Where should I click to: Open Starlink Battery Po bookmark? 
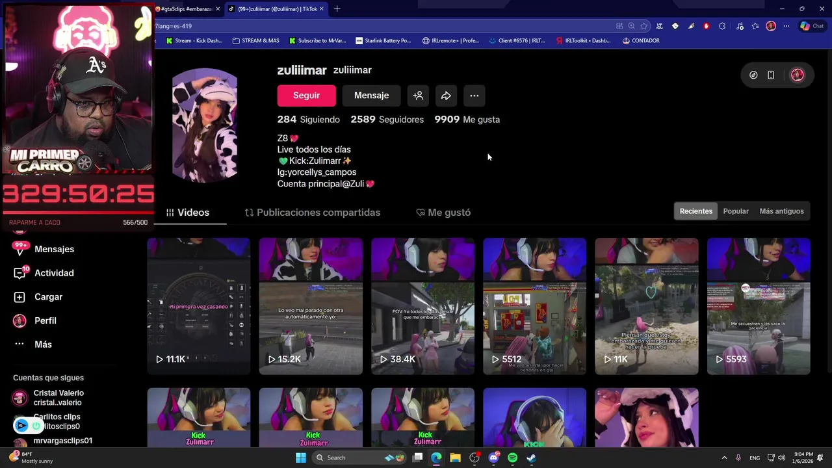(x=383, y=40)
